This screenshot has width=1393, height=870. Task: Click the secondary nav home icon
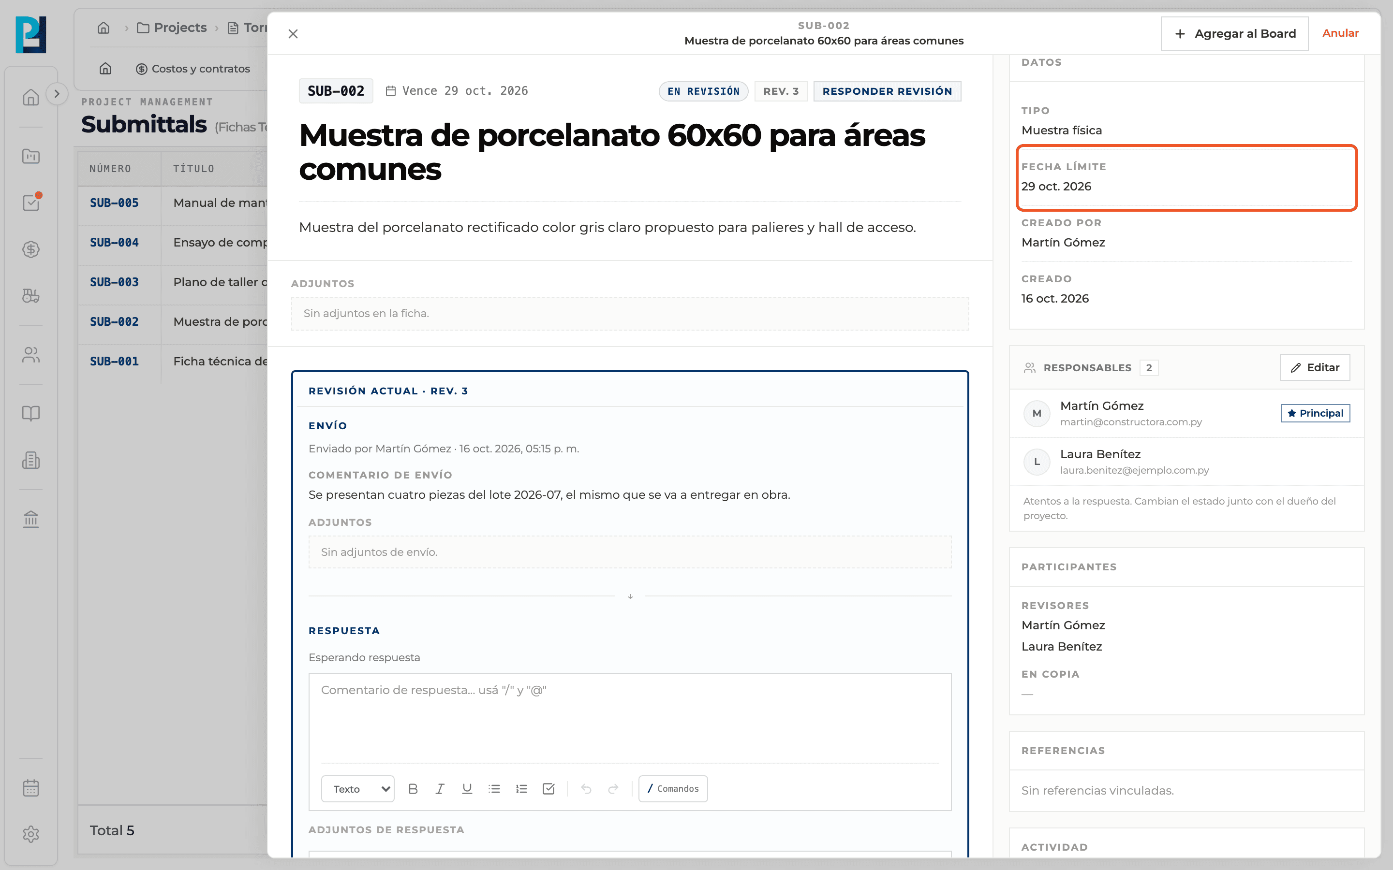click(x=105, y=69)
